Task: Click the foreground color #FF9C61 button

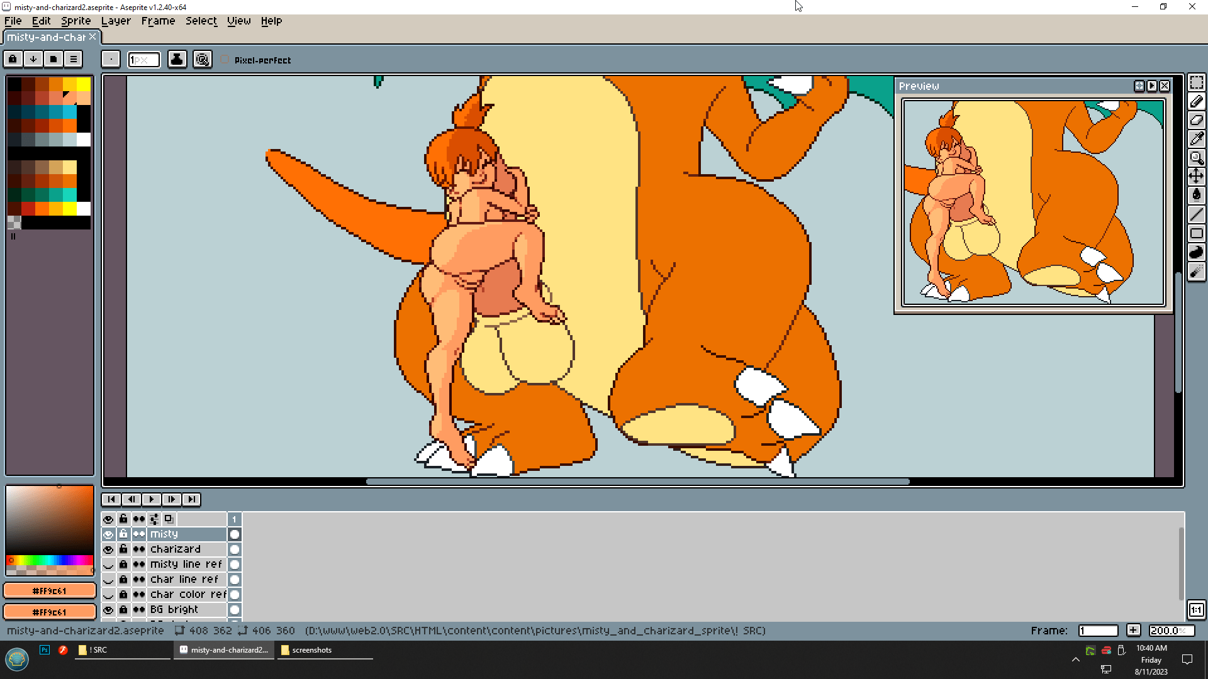Action: [x=50, y=591]
